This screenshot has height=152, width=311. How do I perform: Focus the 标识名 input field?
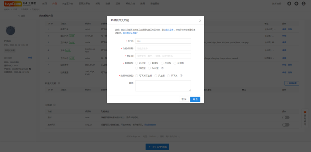[x=163, y=56]
